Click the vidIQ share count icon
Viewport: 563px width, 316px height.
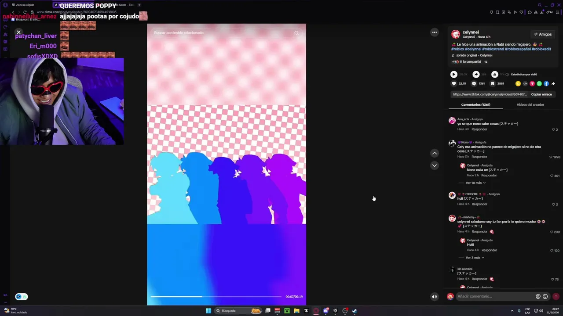[476, 75]
